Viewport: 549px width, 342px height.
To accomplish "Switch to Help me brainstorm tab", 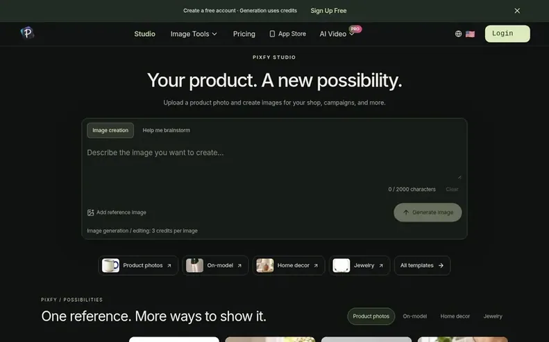I will coord(167,130).
